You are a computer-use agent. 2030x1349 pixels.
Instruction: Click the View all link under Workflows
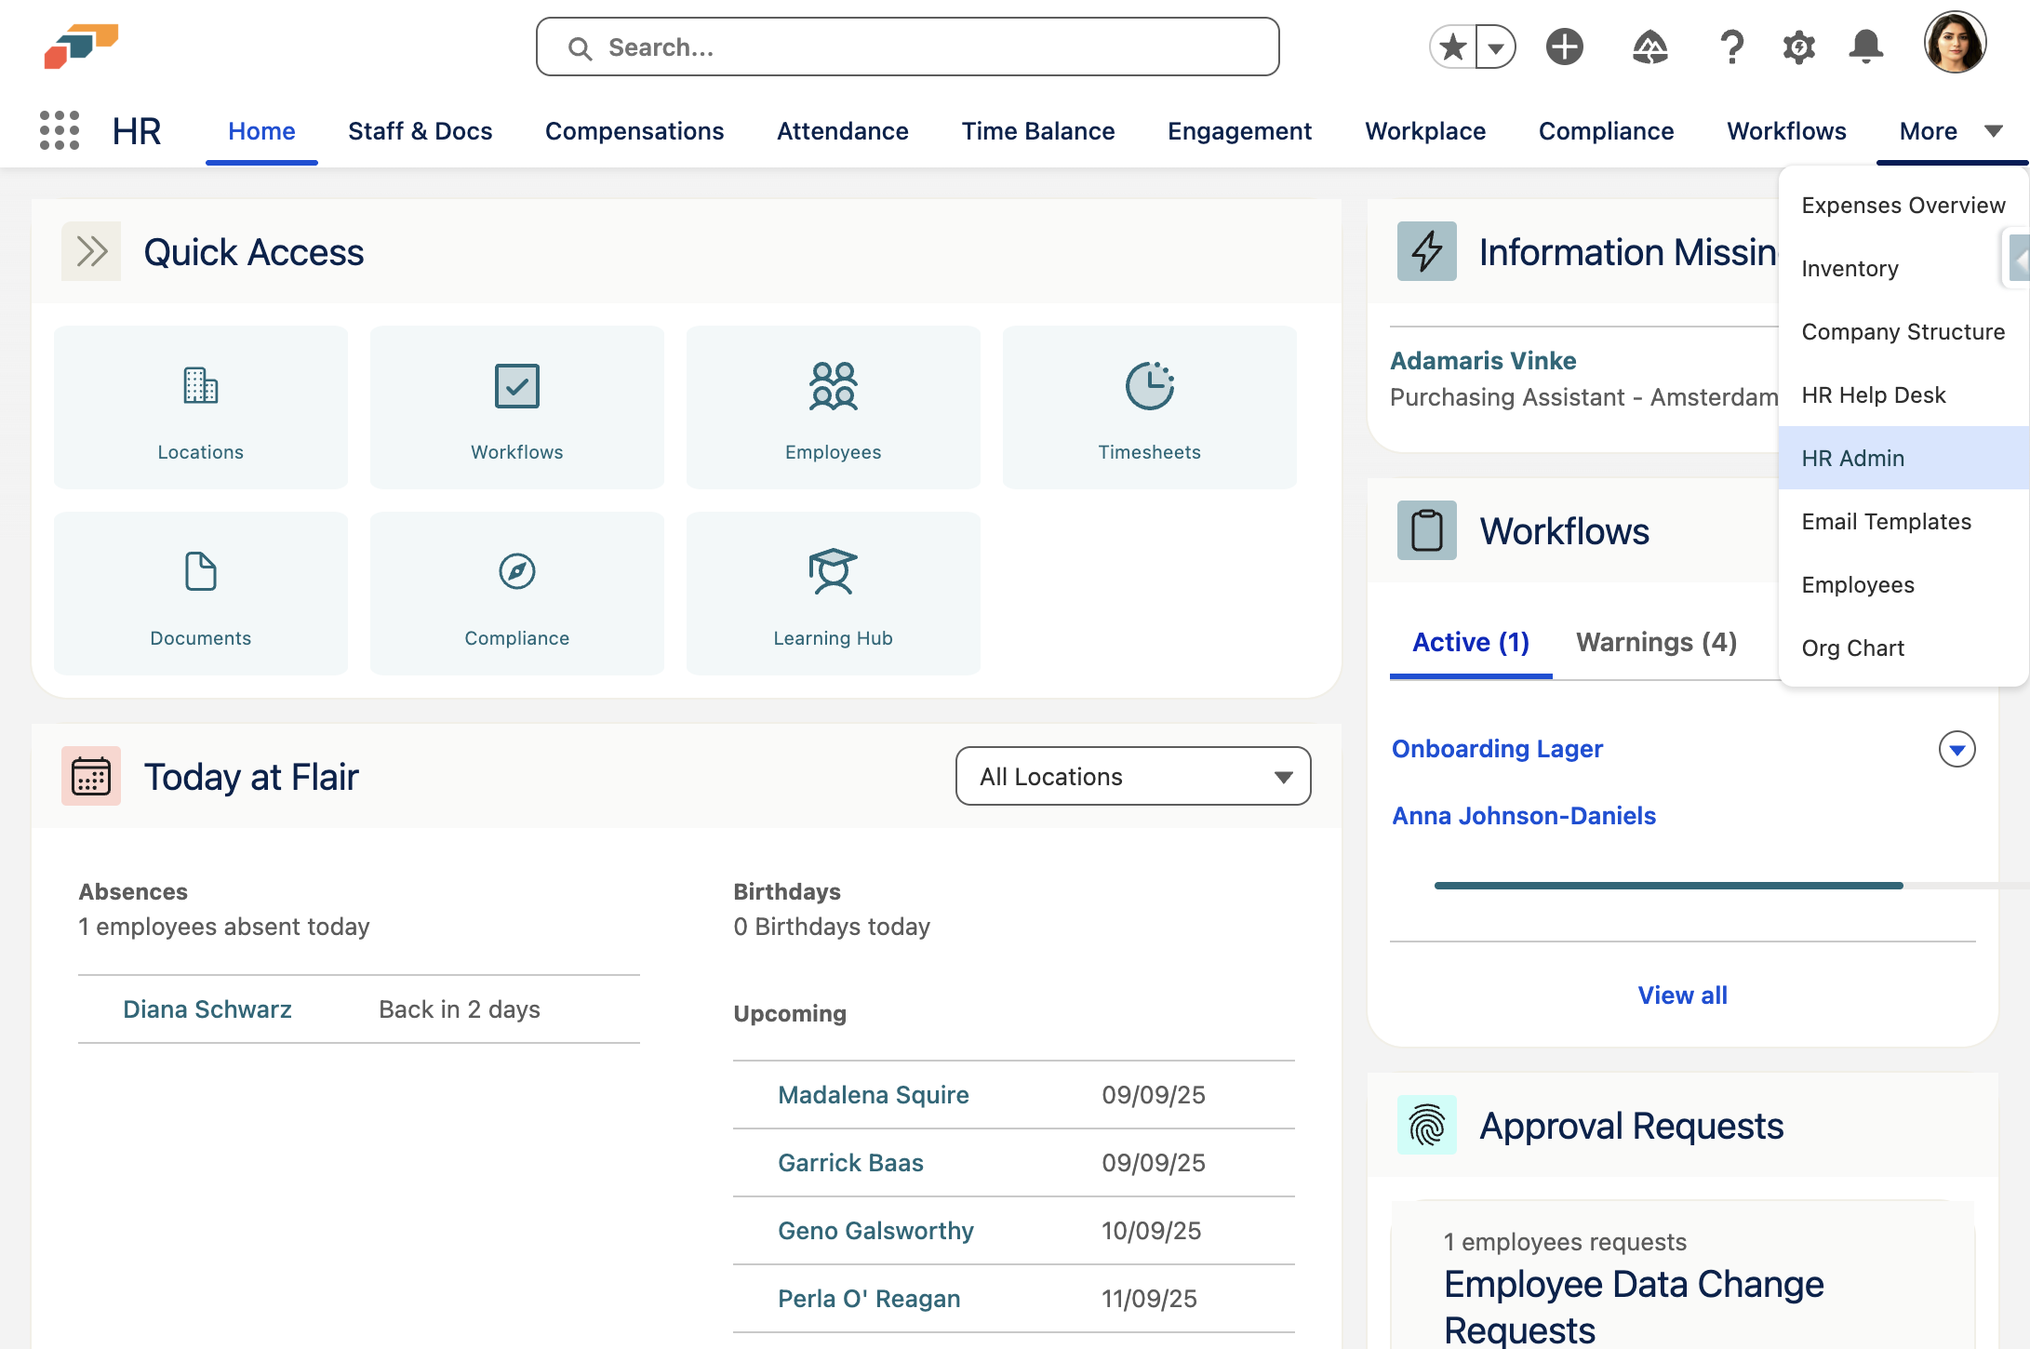(x=1682, y=995)
